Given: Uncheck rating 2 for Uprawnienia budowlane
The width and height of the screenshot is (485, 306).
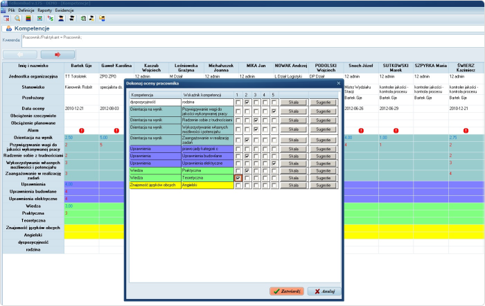Looking at the screenshot, I should pos(247,156).
